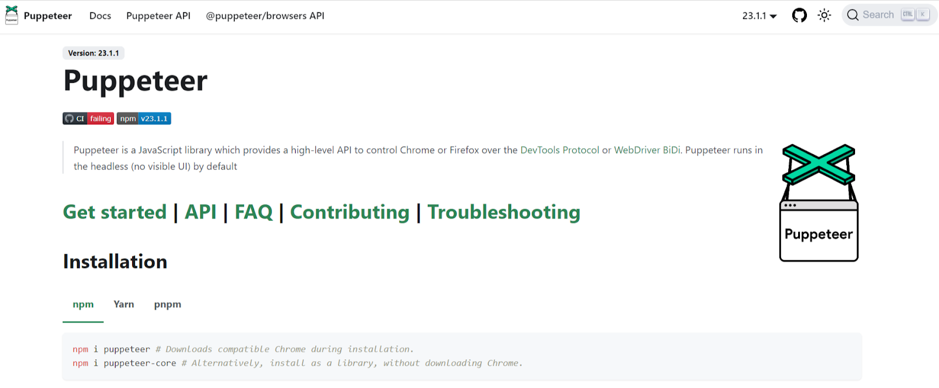Open the @puppeteer/browsers API page
939x388 pixels.
(265, 16)
